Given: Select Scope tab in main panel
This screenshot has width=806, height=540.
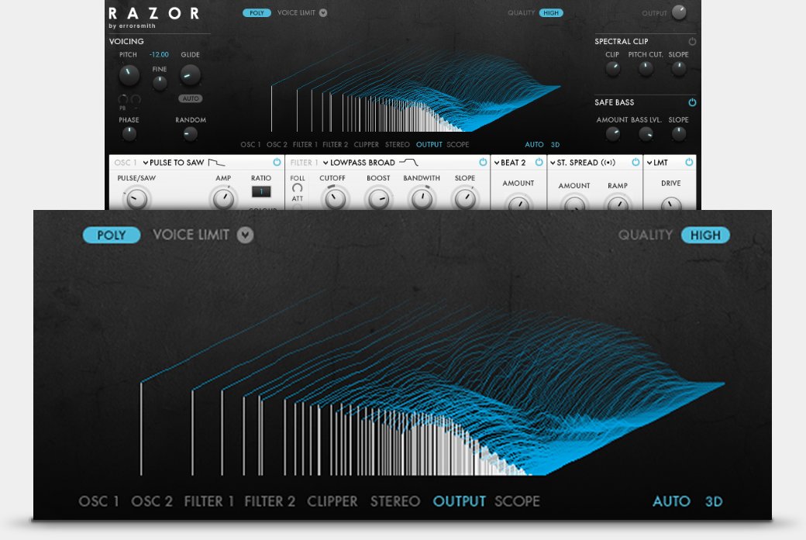Looking at the screenshot, I should [457, 145].
